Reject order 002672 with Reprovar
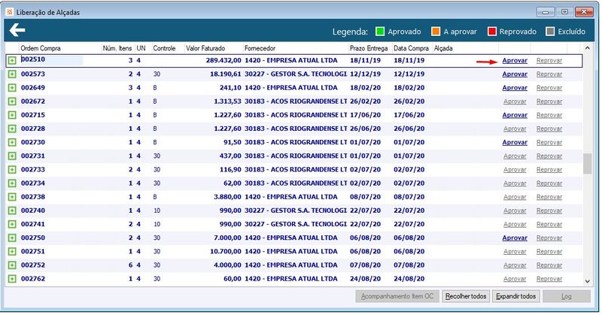The width and height of the screenshot is (602, 315). click(x=549, y=101)
